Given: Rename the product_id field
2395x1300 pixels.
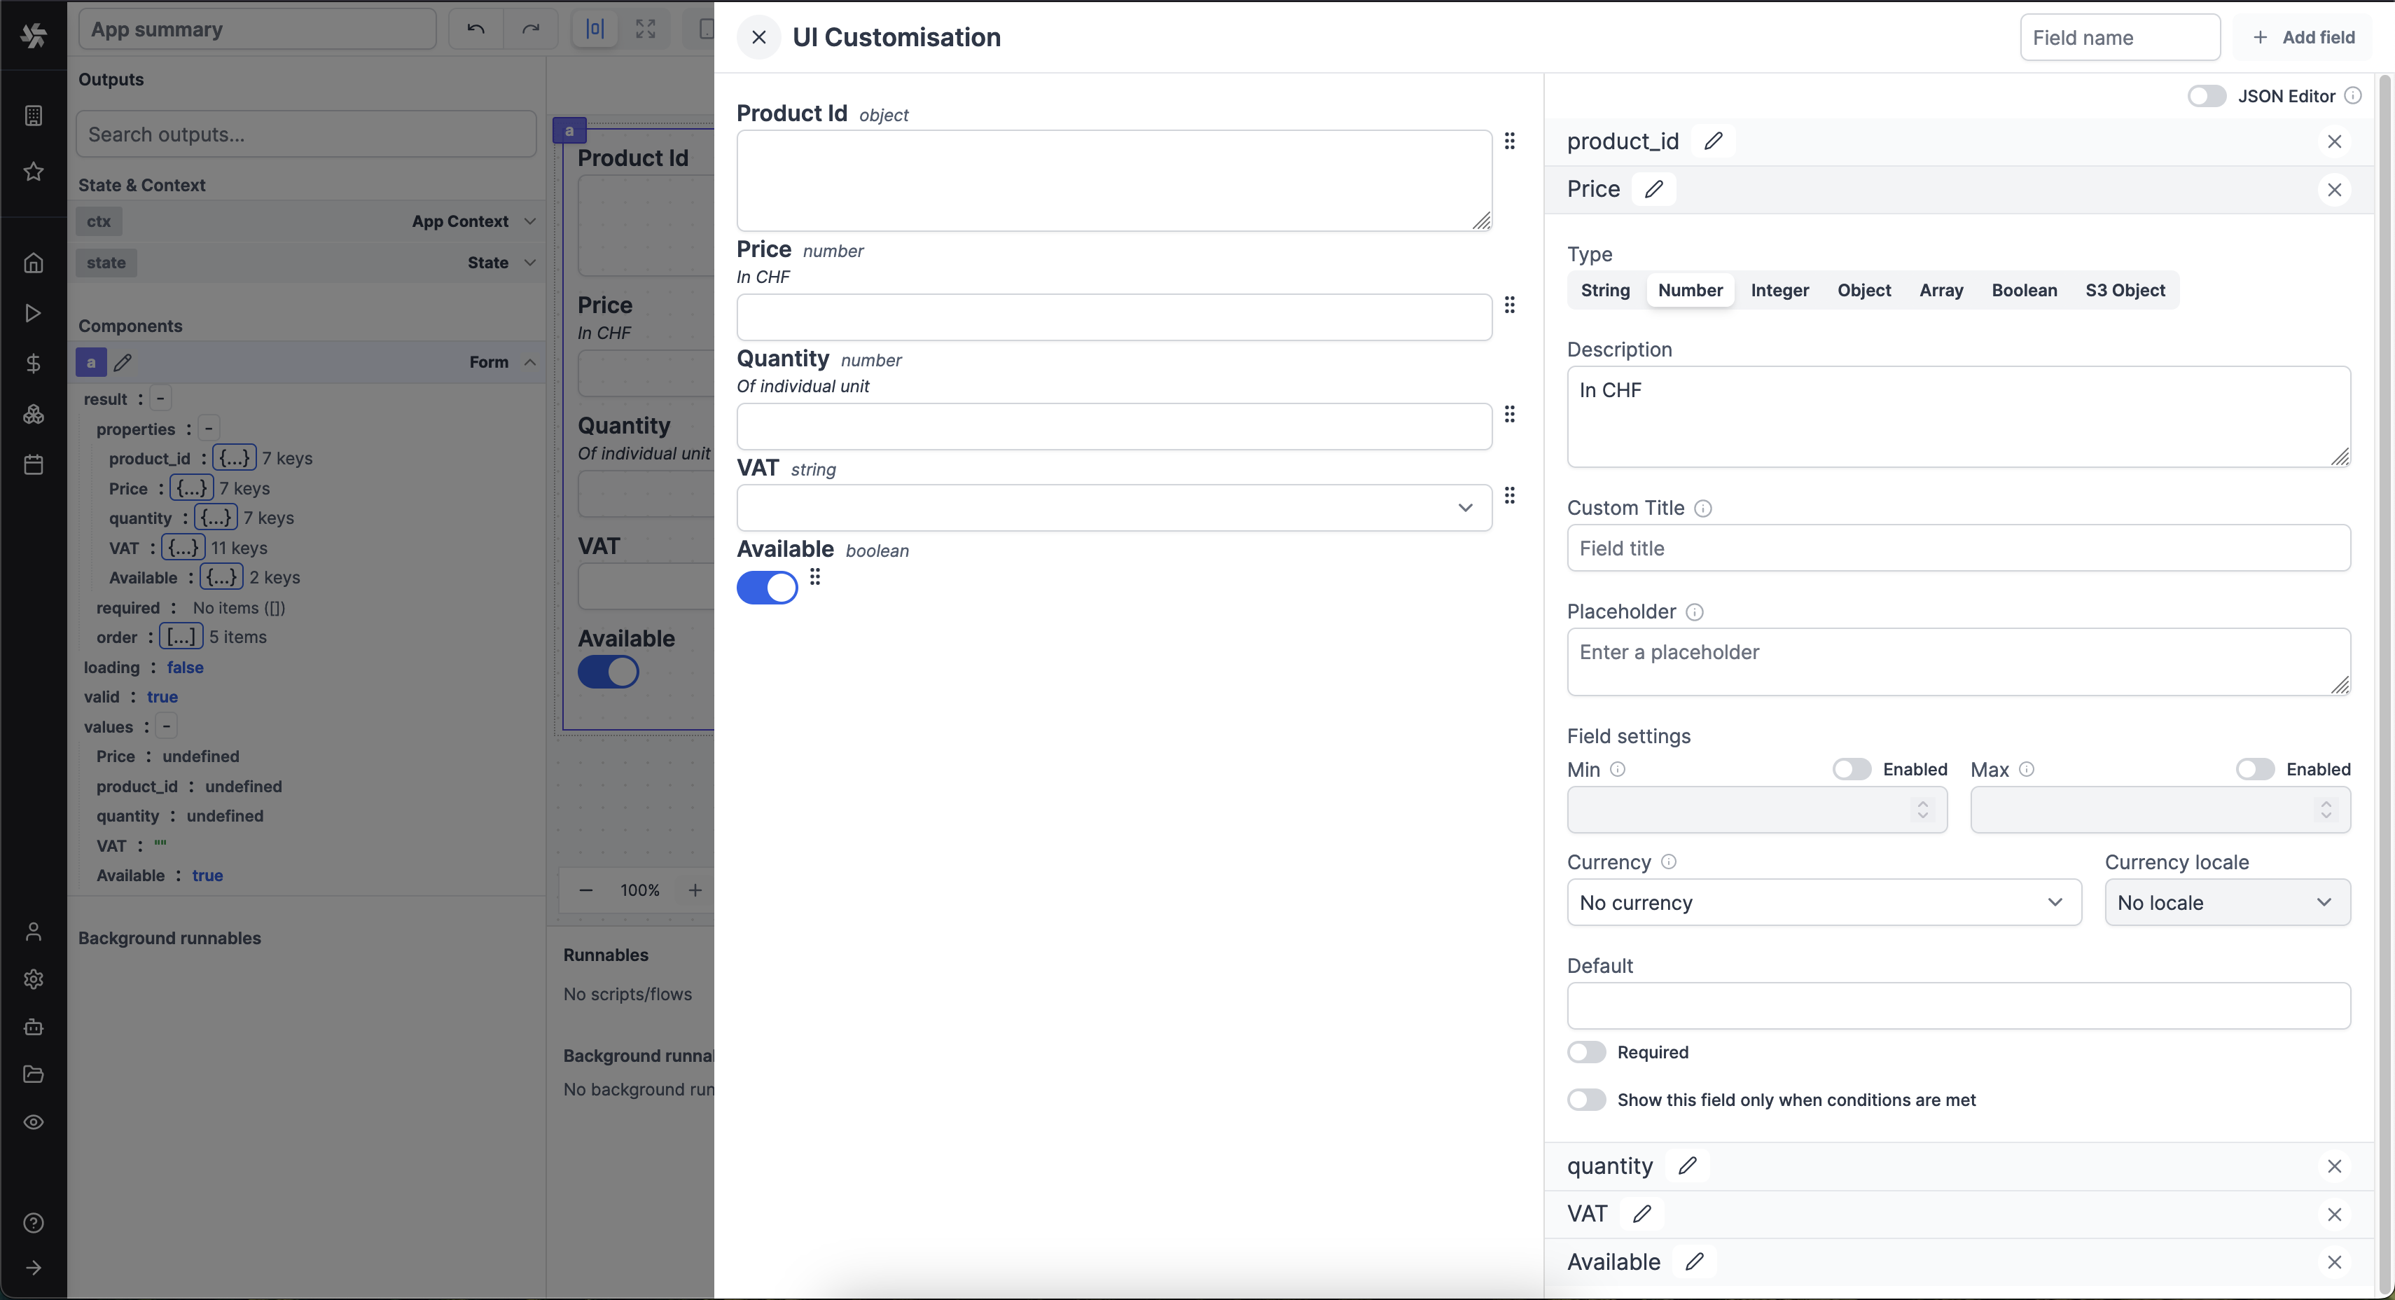Looking at the screenshot, I should click(1713, 141).
